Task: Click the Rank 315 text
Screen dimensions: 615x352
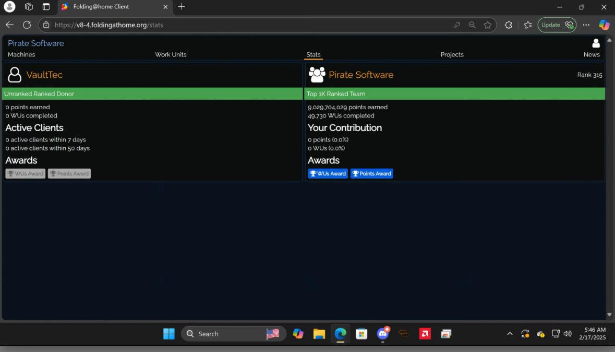Action: (x=589, y=75)
